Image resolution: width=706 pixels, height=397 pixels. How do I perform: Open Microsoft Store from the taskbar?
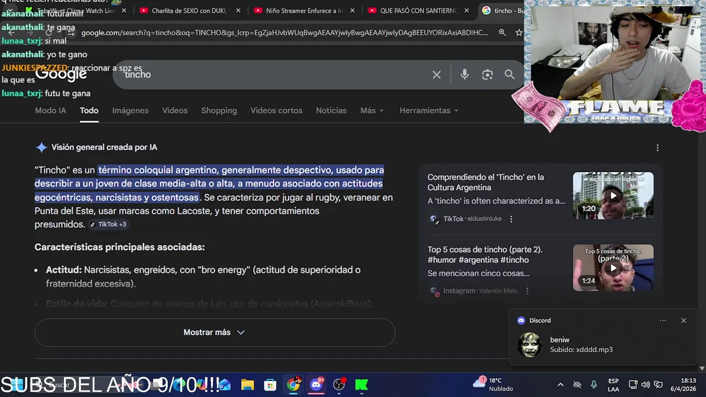(270, 385)
